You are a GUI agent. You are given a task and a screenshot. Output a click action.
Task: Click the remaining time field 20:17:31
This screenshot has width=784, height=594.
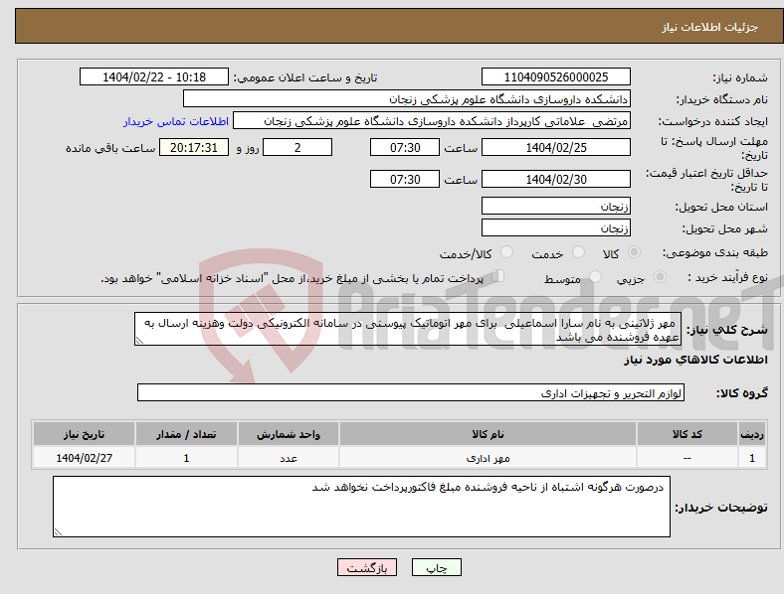(x=194, y=147)
